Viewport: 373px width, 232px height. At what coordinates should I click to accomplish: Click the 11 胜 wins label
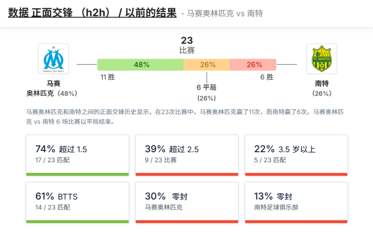107,77
